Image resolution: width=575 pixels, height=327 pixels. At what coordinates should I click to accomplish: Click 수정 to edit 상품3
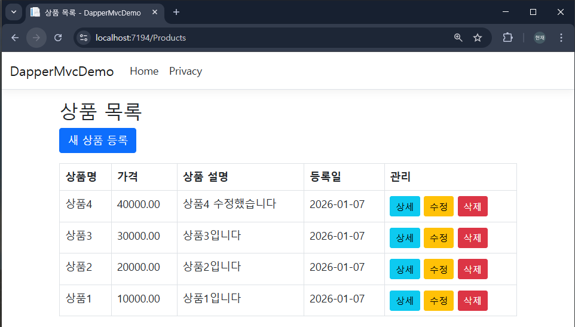tap(439, 238)
